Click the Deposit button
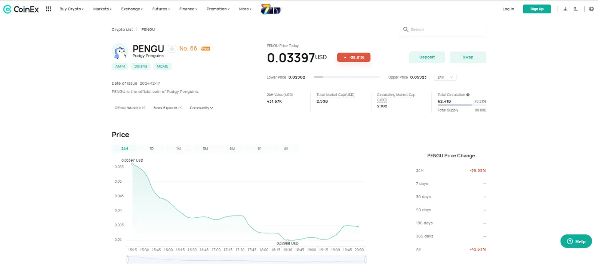Image resolution: width=598 pixels, height=264 pixels. click(427, 57)
